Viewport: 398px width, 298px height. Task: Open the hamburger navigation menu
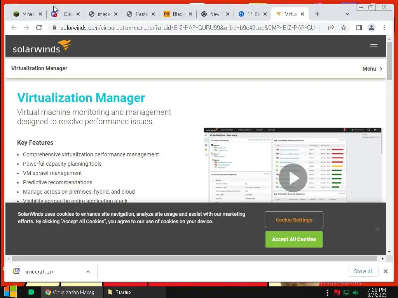click(374, 46)
